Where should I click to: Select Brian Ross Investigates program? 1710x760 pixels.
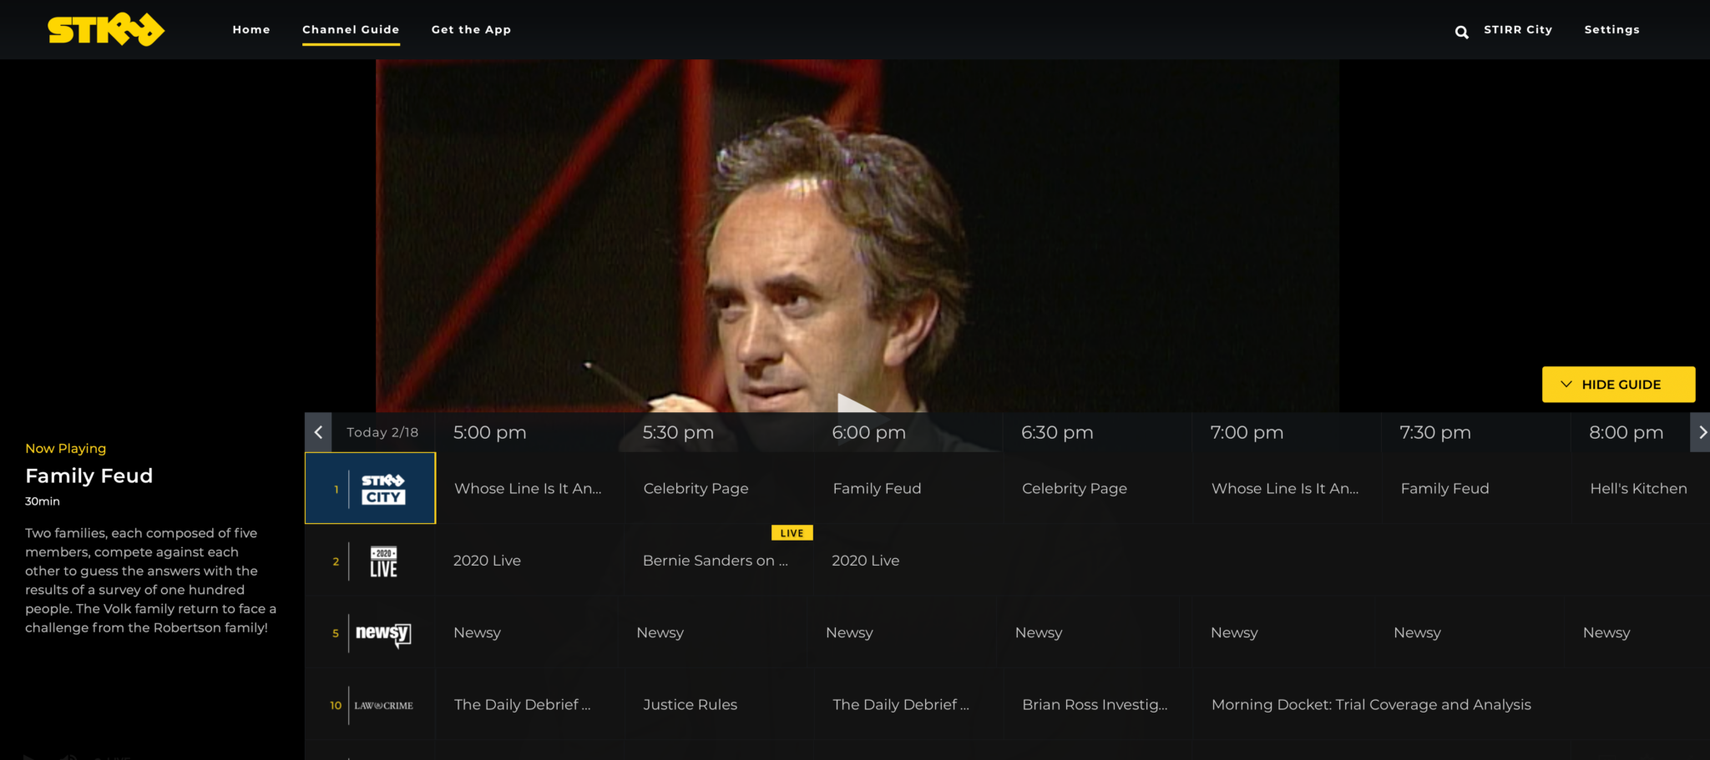click(1098, 705)
